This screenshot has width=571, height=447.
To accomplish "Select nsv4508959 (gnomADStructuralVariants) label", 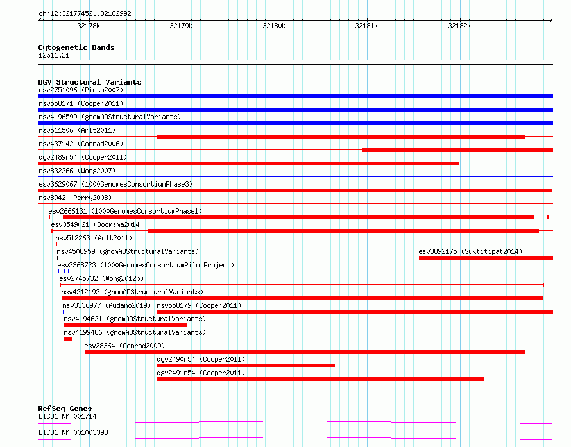I will [128, 251].
